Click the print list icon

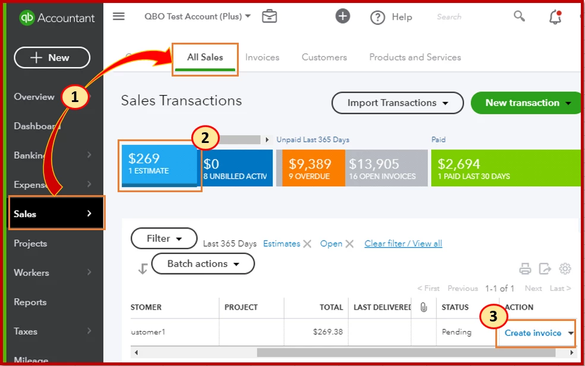point(525,268)
